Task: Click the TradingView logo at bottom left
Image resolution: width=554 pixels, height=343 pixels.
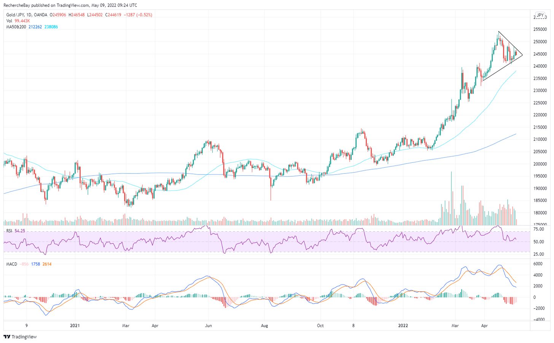Action: pos(20,337)
